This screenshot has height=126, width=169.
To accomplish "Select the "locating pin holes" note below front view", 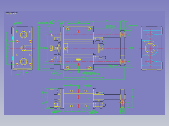I will (x=56, y=74).
